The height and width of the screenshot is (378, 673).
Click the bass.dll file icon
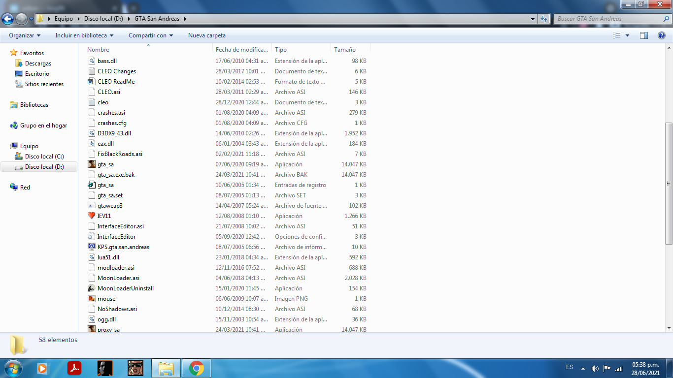click(92, 61)
